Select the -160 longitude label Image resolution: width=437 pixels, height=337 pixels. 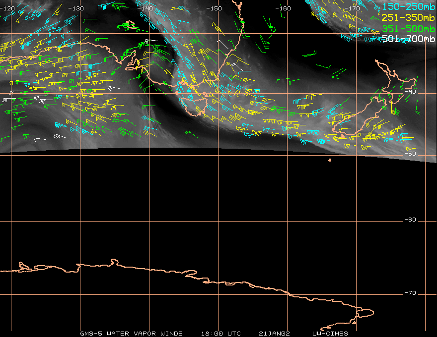pos(284,8)
